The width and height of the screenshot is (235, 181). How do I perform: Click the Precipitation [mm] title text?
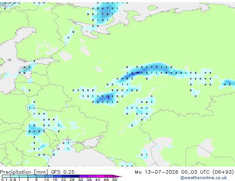[x=24, y=172]
